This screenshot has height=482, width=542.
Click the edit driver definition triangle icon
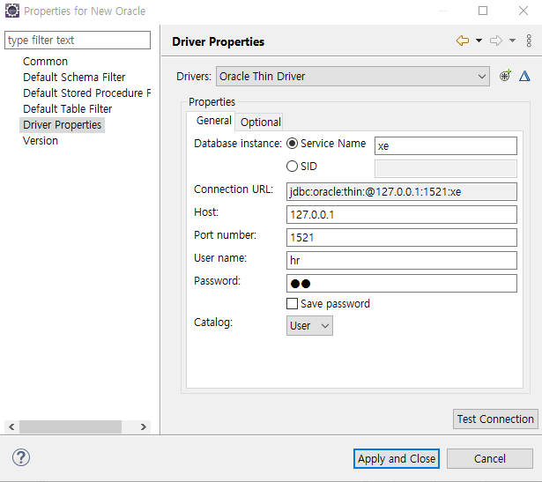click(x=524, y=76)
